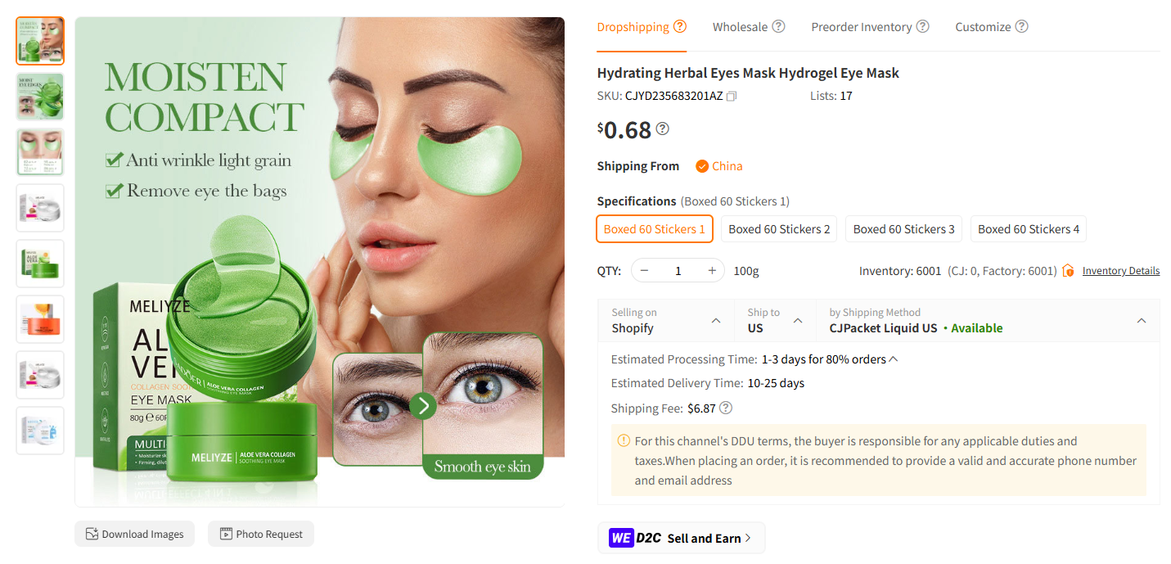Switch to the Wholesale tab
The height and width of the screenshot is (564, 1171).
[x=741, y=25]
